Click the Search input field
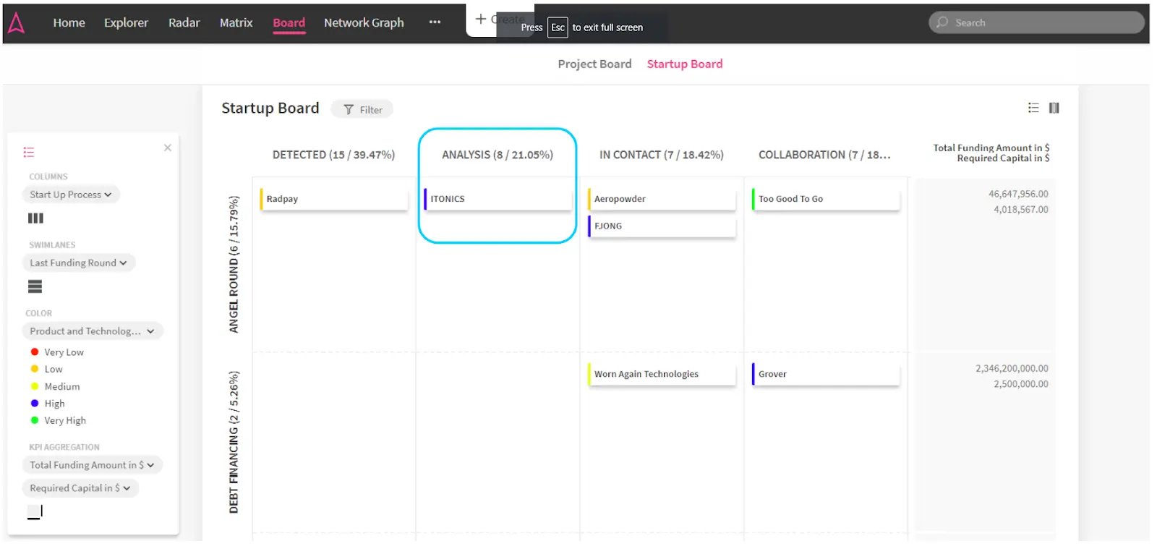 (1036, 22)
